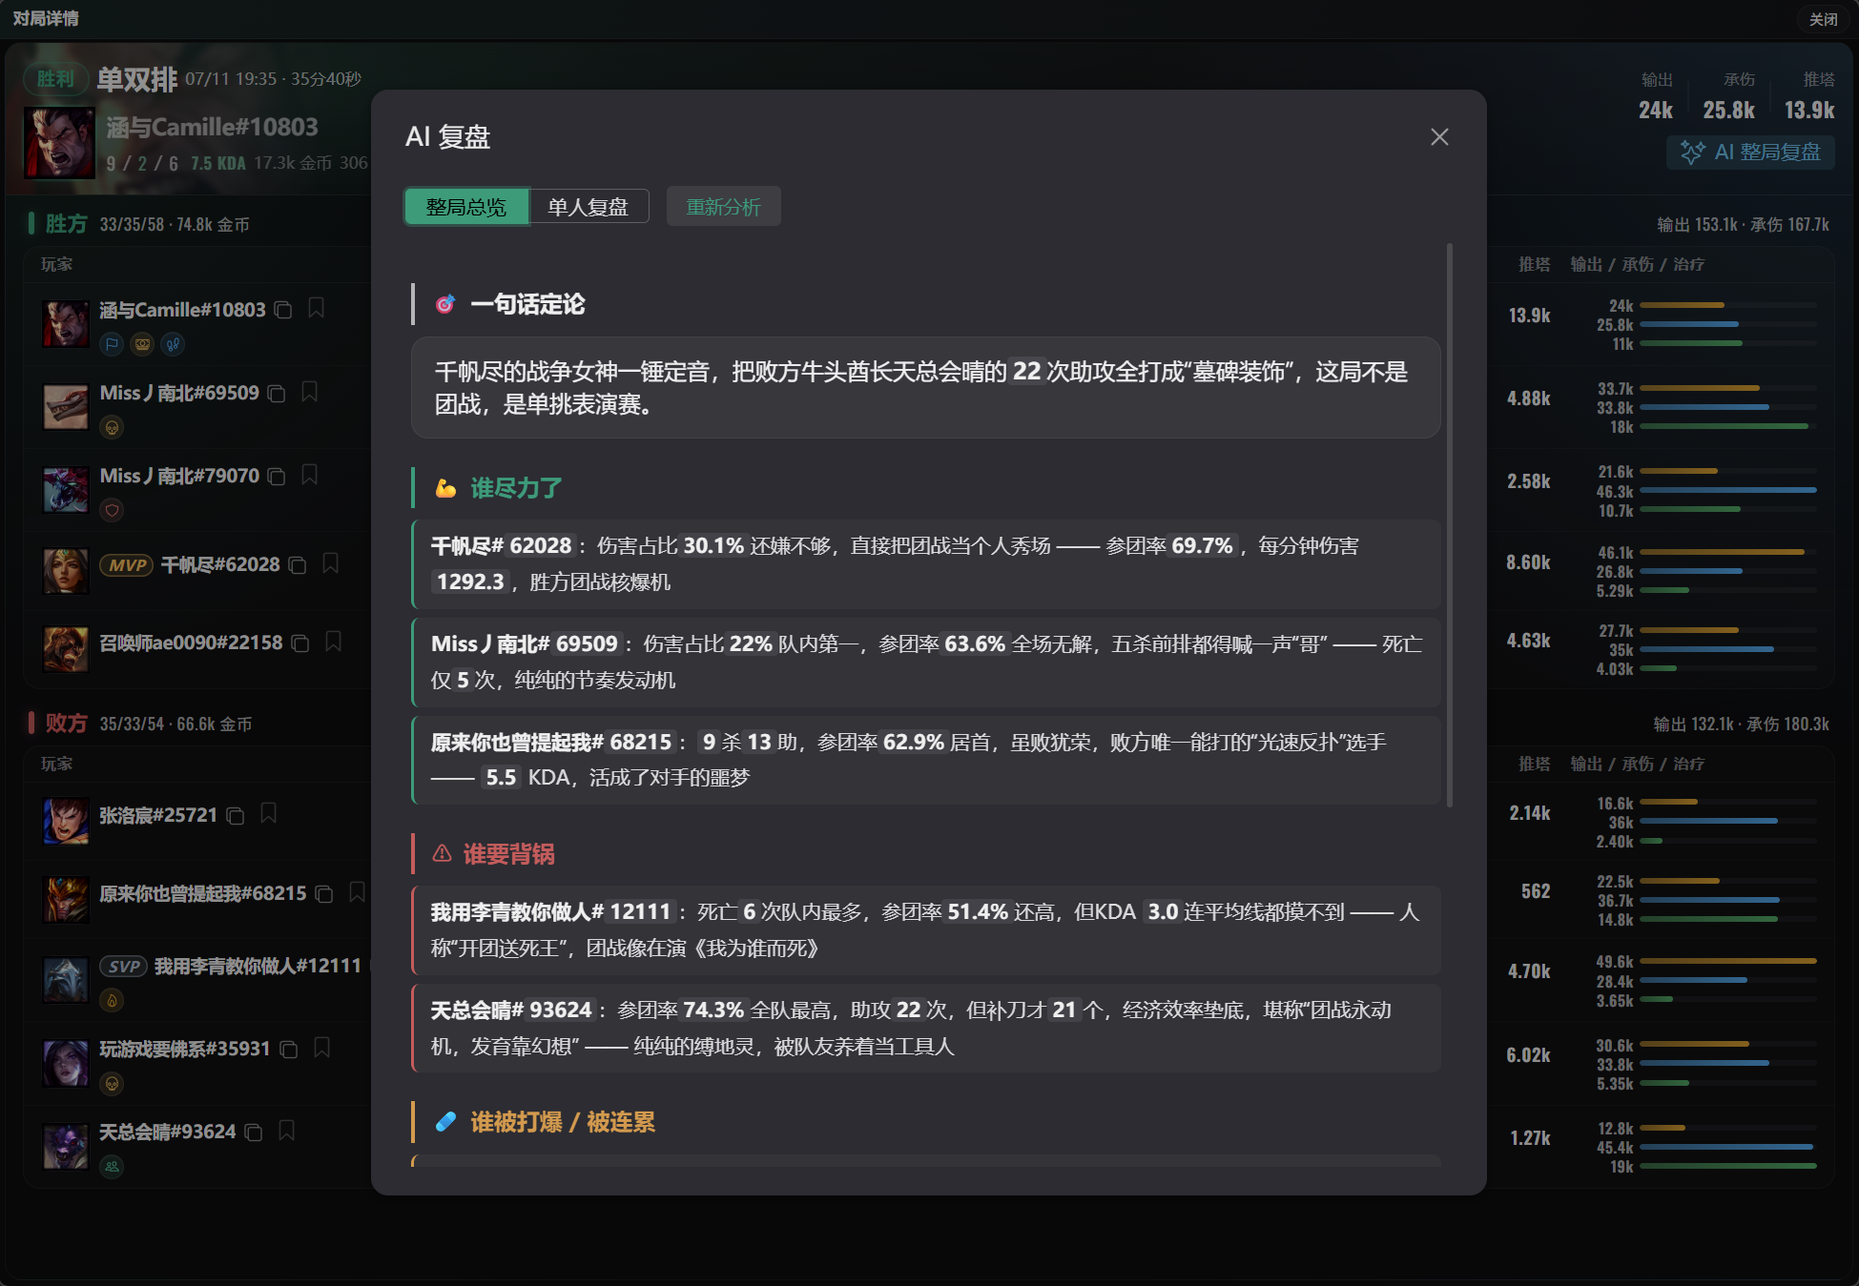Click 涵与Camille#10803 avatar in winning team

click(66, 323)
